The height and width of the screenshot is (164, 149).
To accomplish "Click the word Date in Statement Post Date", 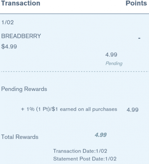I will (98, 159).
